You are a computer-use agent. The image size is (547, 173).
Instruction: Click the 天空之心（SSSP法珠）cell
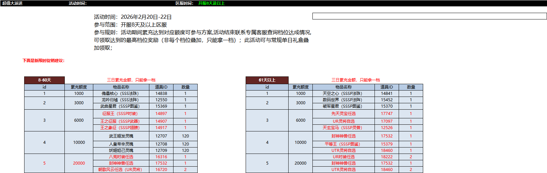click(x=343, y=94)
